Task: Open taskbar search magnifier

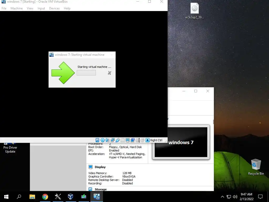Action: pyautogui.click(x=19, y=197)
